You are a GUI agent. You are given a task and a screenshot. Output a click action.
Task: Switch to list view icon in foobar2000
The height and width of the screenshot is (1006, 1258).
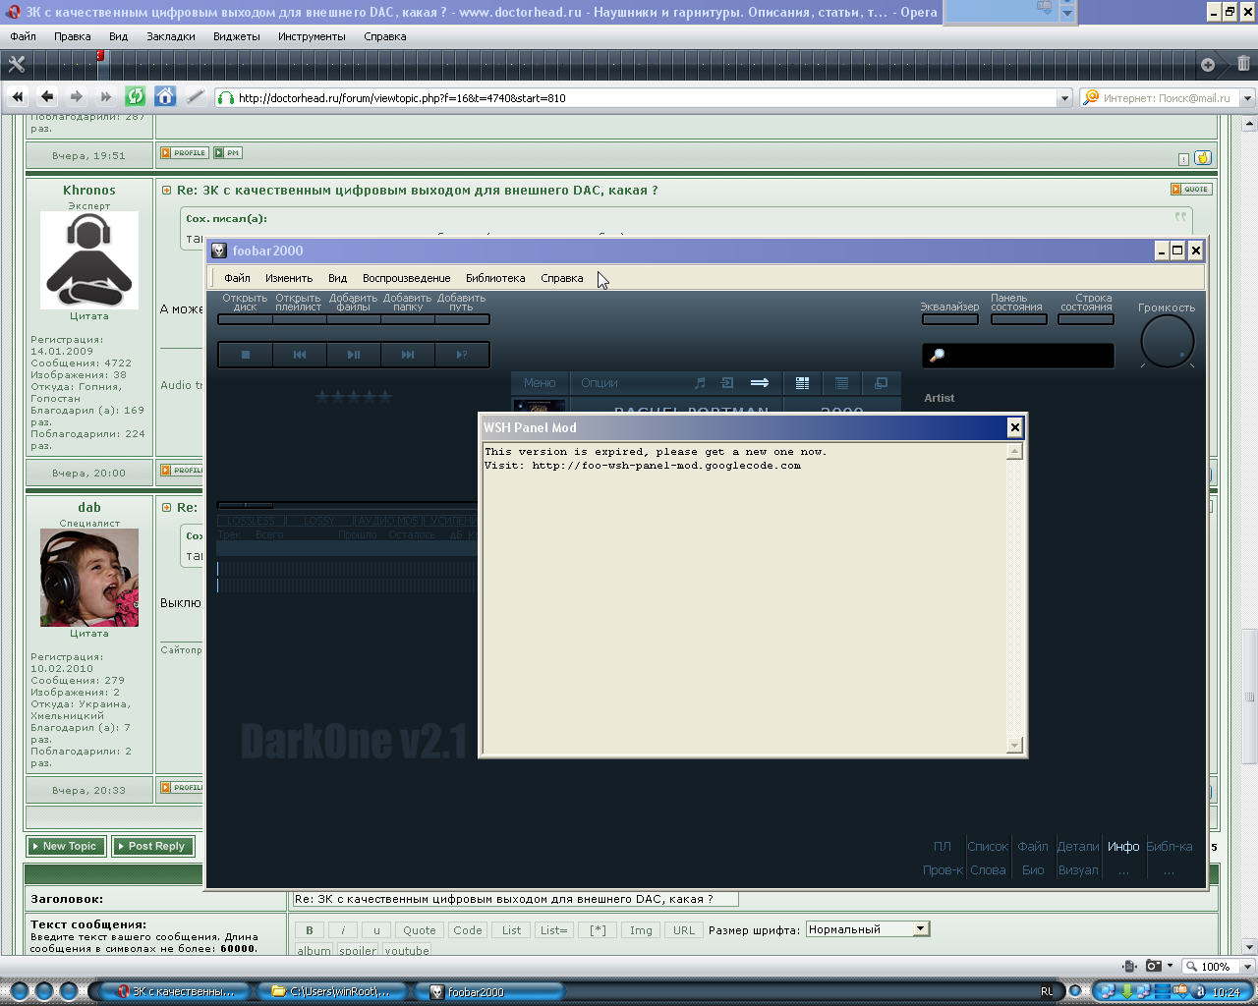(841, 383)
